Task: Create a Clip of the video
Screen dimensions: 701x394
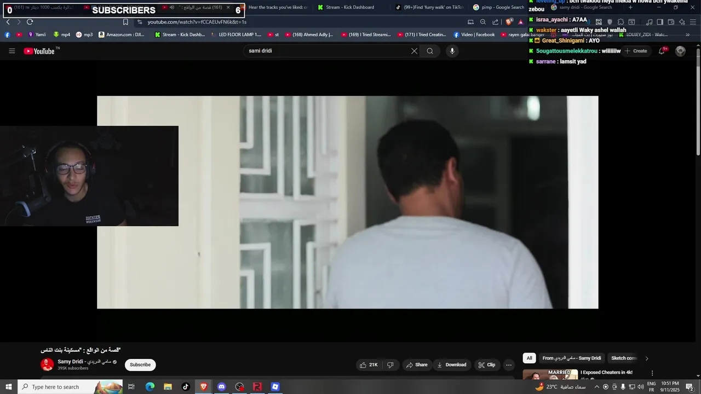Action: point(487,365)
